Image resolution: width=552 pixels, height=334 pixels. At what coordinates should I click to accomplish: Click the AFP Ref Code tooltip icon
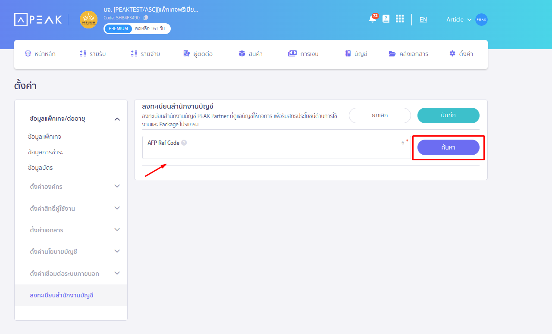click(185, 142)
